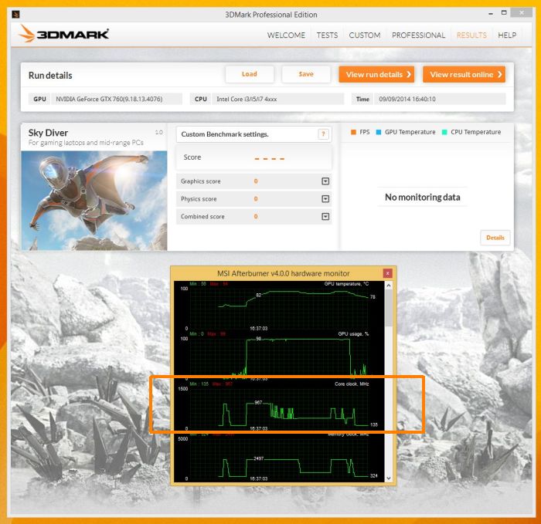Maximize the 3DMark window
541x524 pixels.
point(504,13)
